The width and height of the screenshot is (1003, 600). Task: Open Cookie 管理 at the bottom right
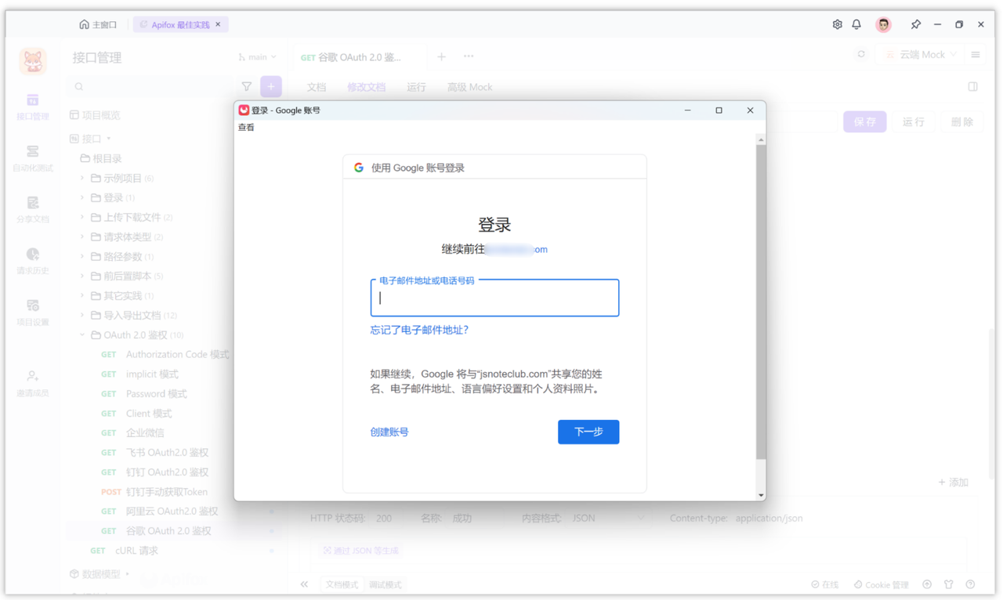(881, 584)
